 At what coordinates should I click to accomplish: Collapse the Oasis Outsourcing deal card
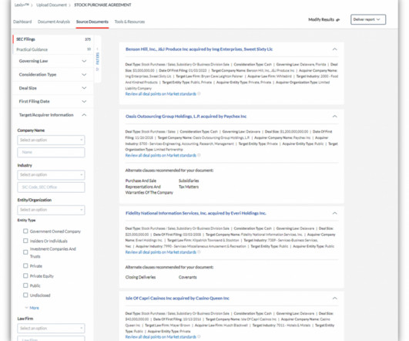click(x=334, y=116)
